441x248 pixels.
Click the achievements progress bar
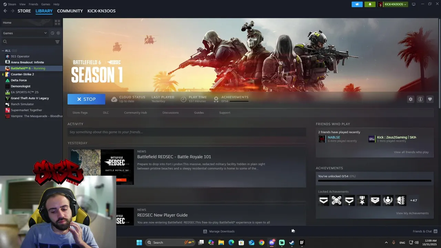click(x=375, y=180)
